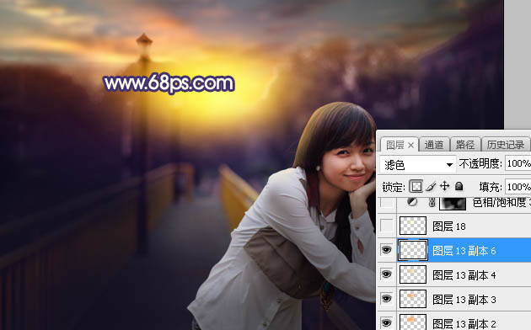Hide layer 图层 13 副本 3
The width and height of the screenshot is (531, 330).
click(x=386, y=299)
